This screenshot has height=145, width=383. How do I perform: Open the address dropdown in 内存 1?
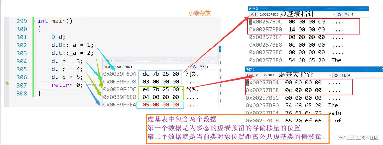coord(189,67)
